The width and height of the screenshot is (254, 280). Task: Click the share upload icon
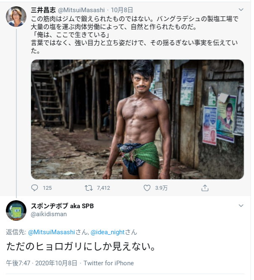[x=205, y=188]
